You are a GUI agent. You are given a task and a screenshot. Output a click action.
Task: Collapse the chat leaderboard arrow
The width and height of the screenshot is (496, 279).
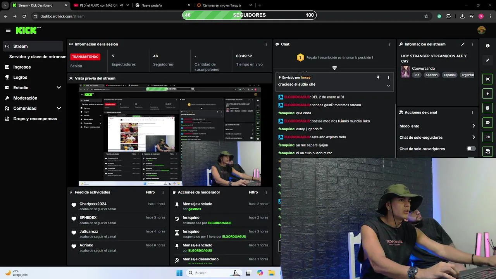point(334,68)
